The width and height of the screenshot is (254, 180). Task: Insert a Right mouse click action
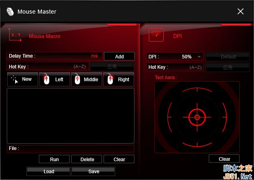[x=118, y=79]
